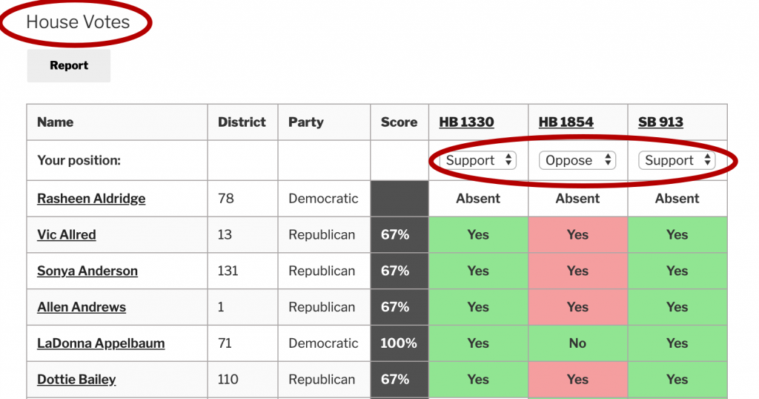Open LaDonna Appelbaum's legislator page
This screenshot has height=399, width=759.
click(x=101, y=343)
